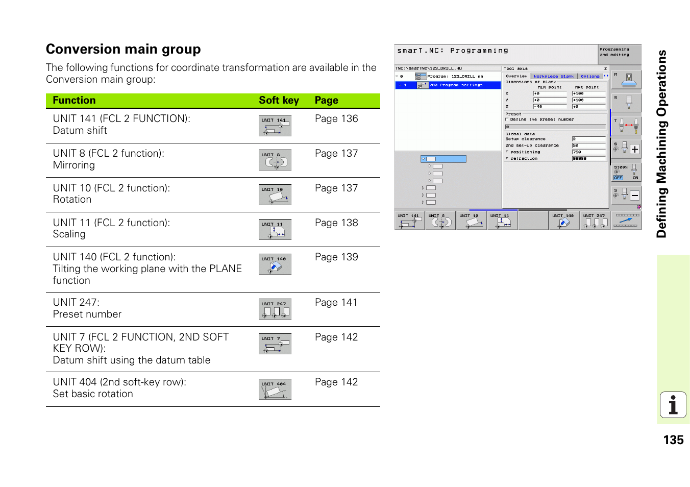
Task: Click the S spindle icon below the M key
Action: click(x=626, y=102)
